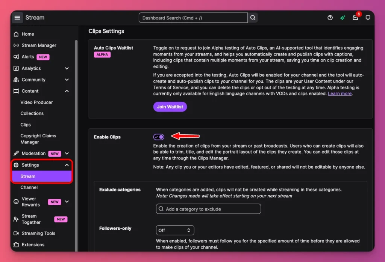Disable the Enable Clips toggle

click(x=159, y=137)
